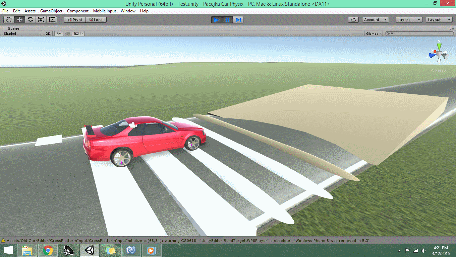Screen dimensions: 456x257
Task: Click the green Y axis on the scene gizmo
Action: pos(439,45)
